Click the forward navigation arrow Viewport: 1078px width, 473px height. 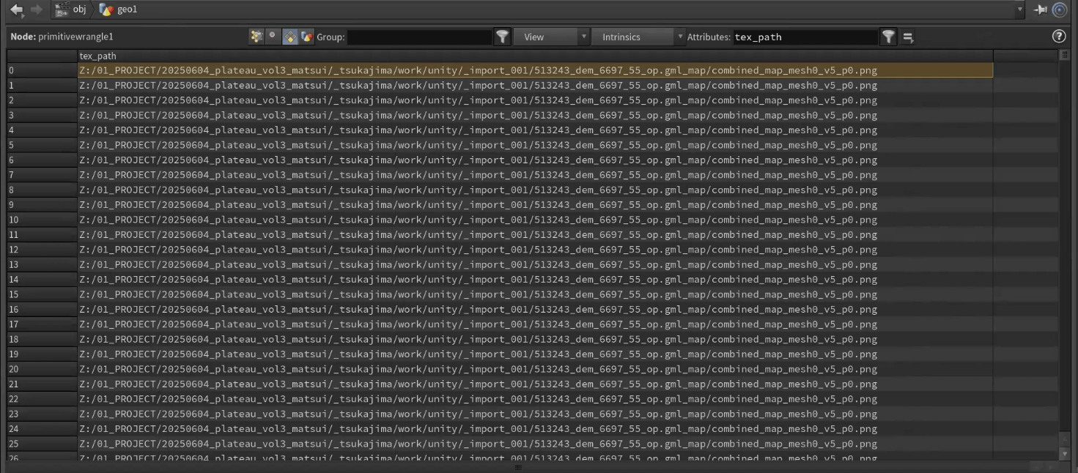tap(36, 10)
